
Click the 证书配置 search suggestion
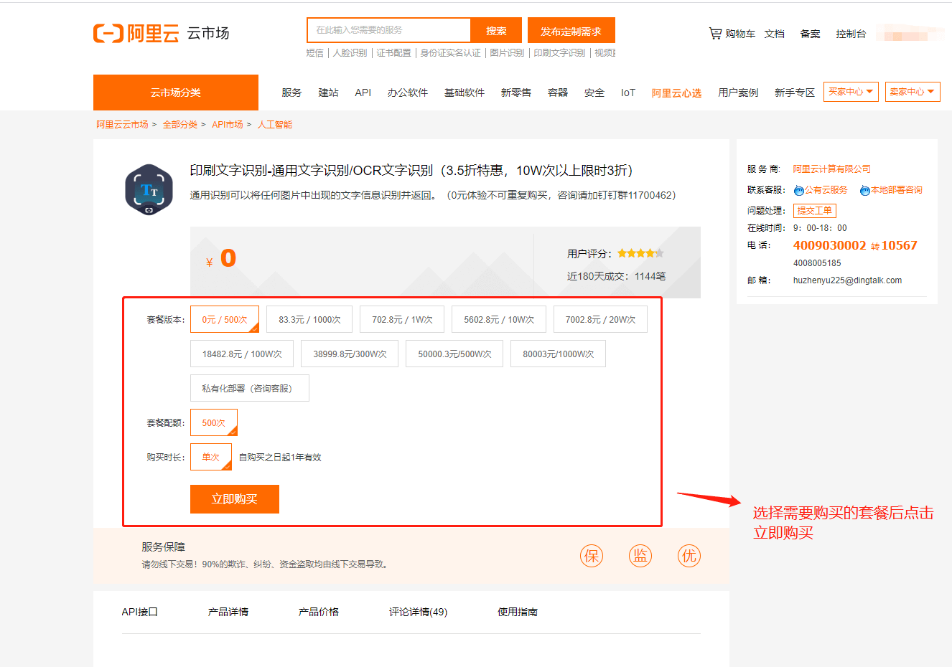[x=393, y=53]
